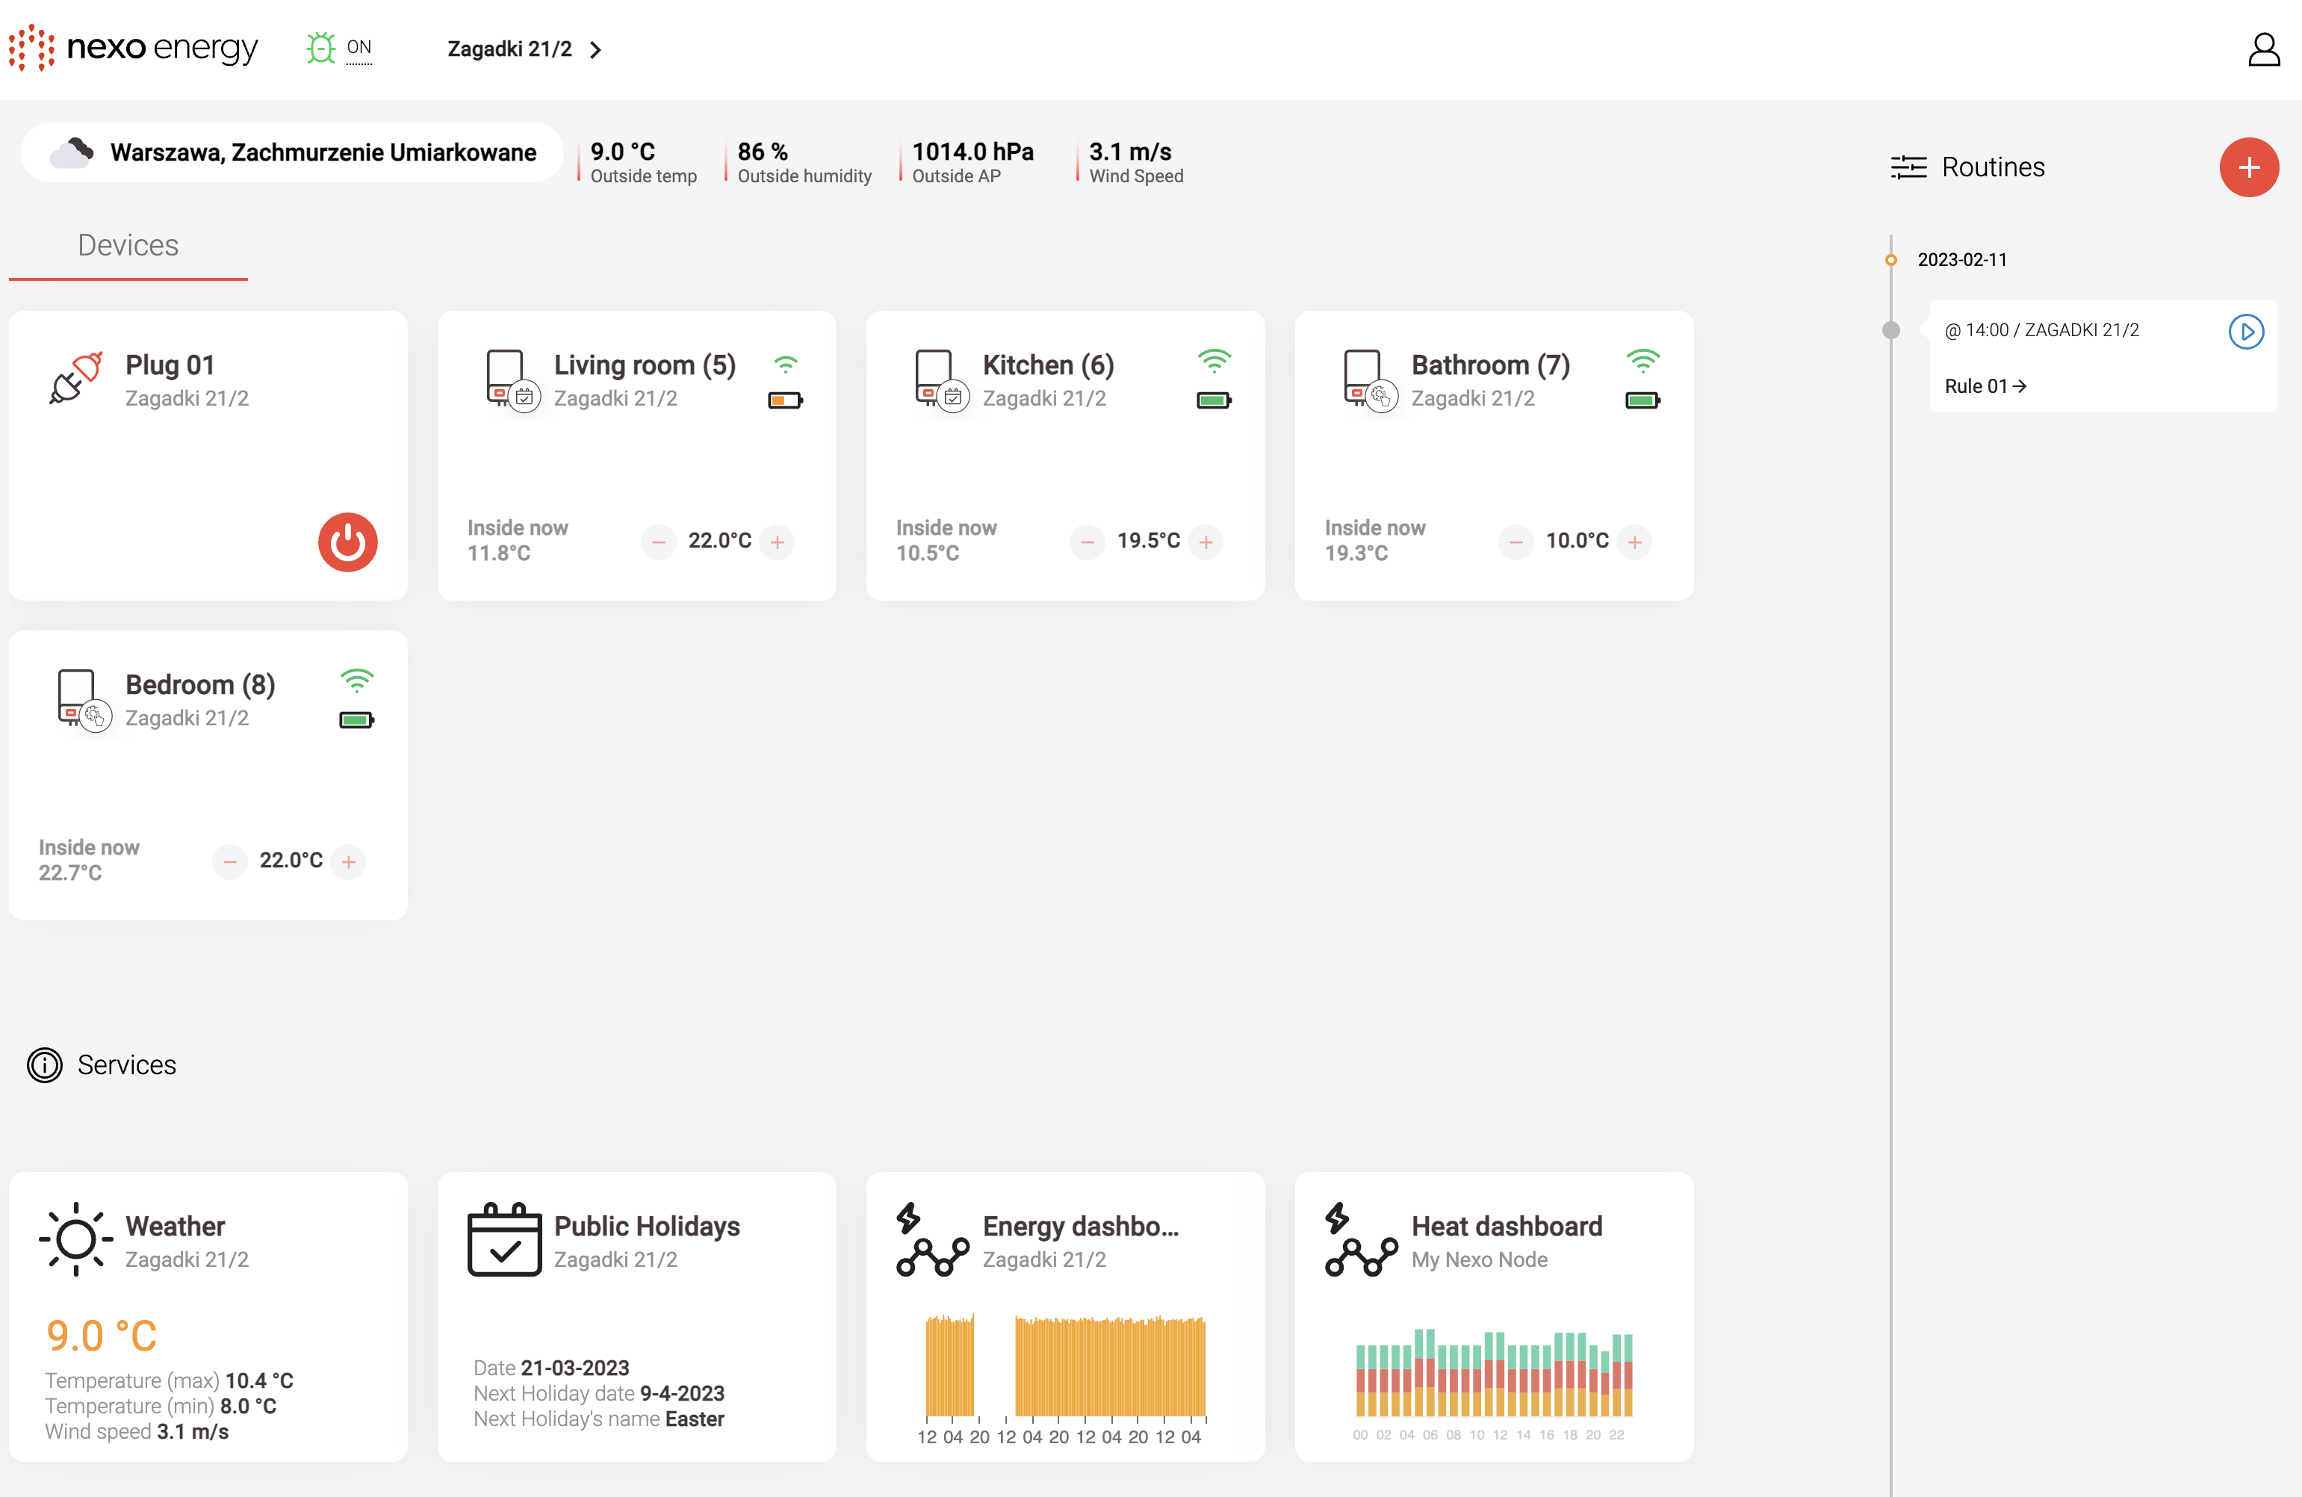Click the Services info icon
Viewport: 2302px width, 1497px height.
[x=45, y=1064]
